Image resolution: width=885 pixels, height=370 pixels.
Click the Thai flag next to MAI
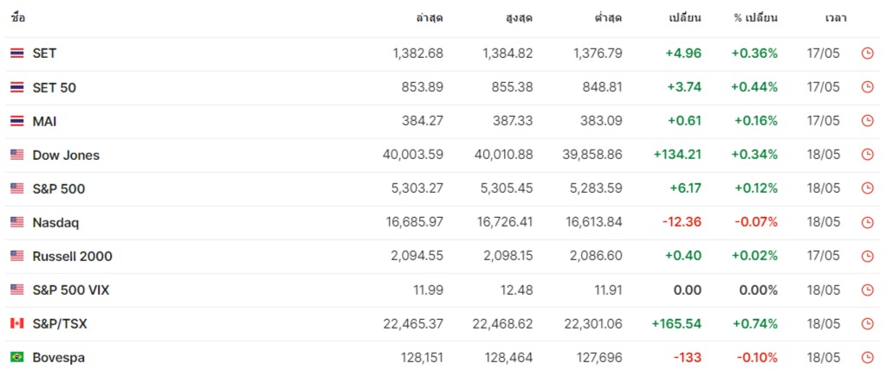pyautogui.click(x=16, y=121)
